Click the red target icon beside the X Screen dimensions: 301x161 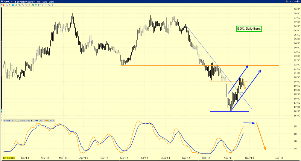click(x=4, y=5)
